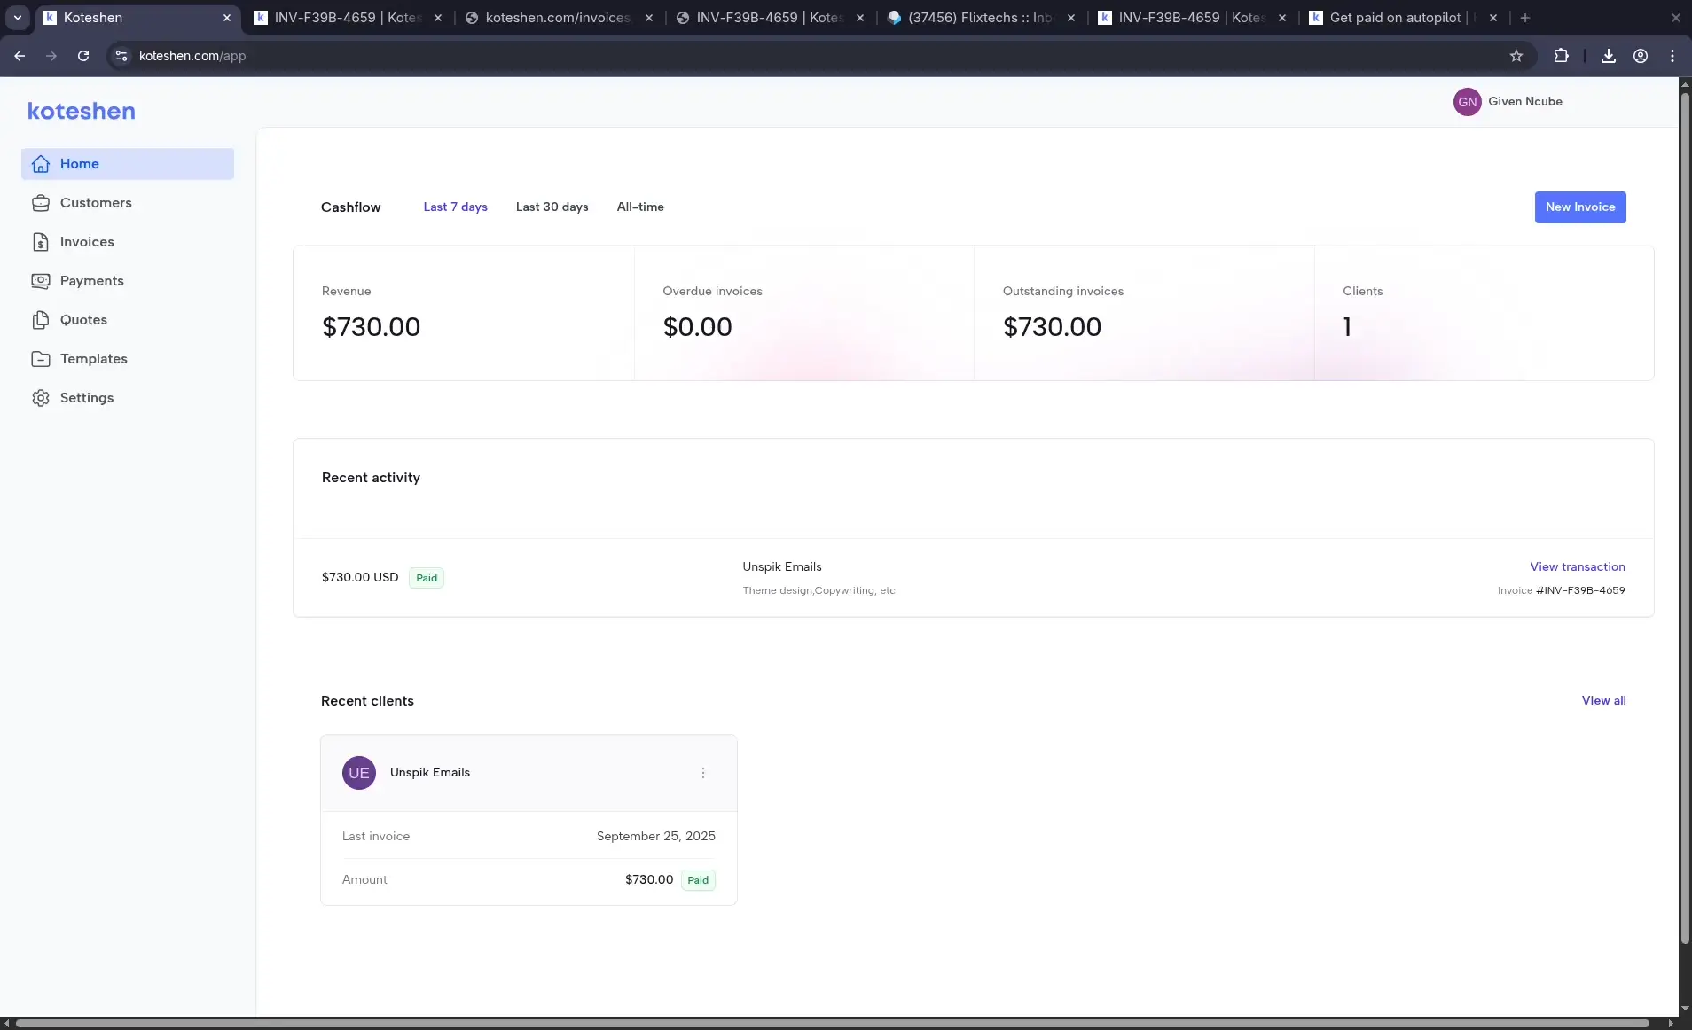The image size is (1692, 1030).
Task: Click the Paid badge in recent activity
Action: (427, 578)
